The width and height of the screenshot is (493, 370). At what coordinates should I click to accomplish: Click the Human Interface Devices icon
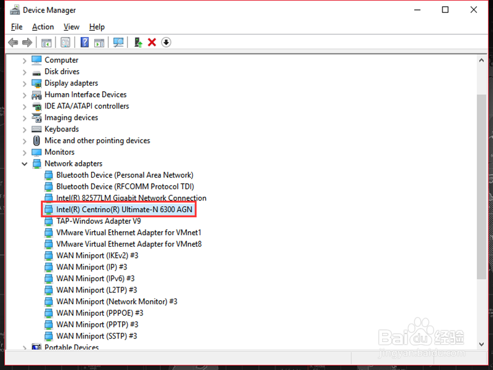pos(36,95)
